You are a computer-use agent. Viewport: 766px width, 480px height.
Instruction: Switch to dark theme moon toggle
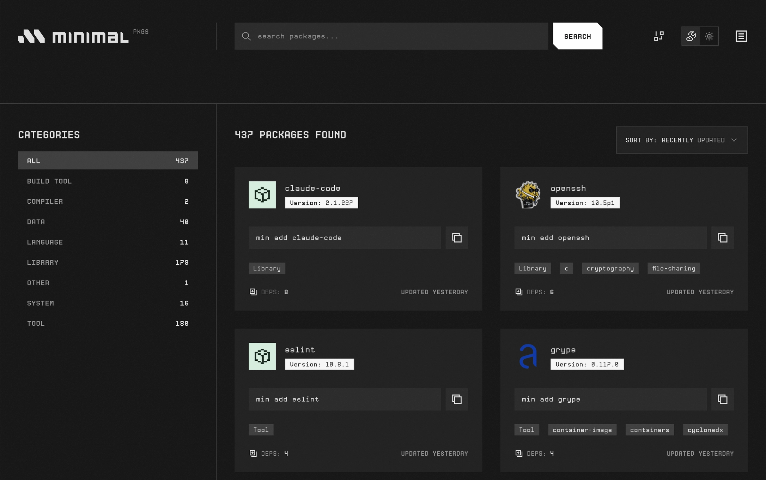tap(691, 36)
